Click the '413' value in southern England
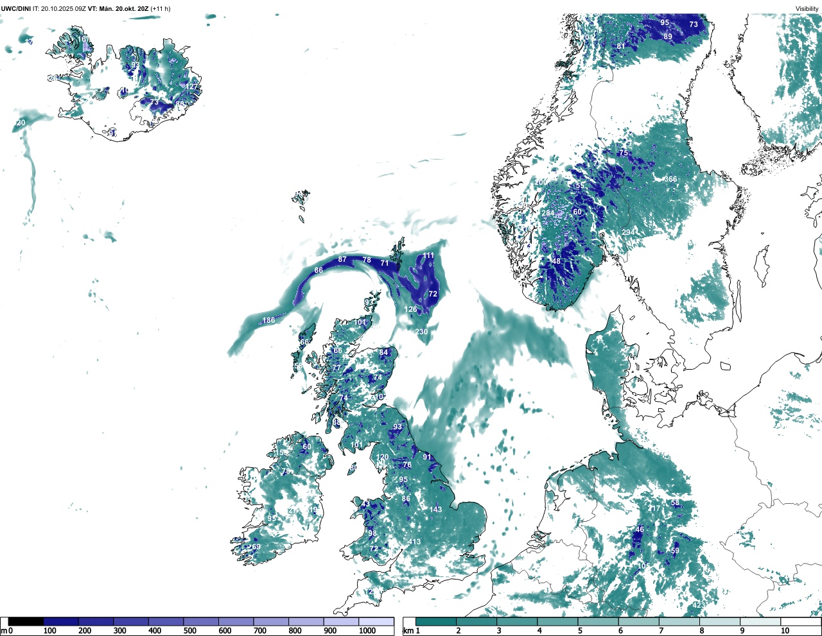The height and width of the screenshot is (636, 822). coord(414,542)
